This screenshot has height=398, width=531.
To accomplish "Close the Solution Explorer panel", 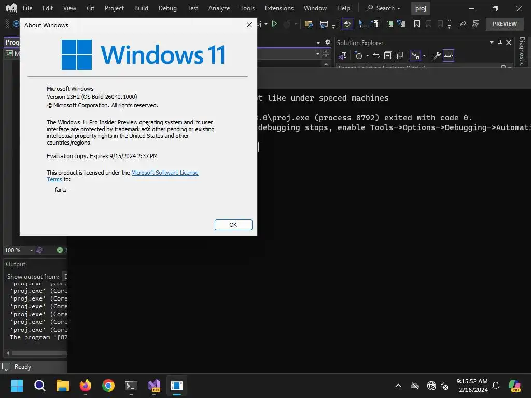I will click(x=509, y=42).
